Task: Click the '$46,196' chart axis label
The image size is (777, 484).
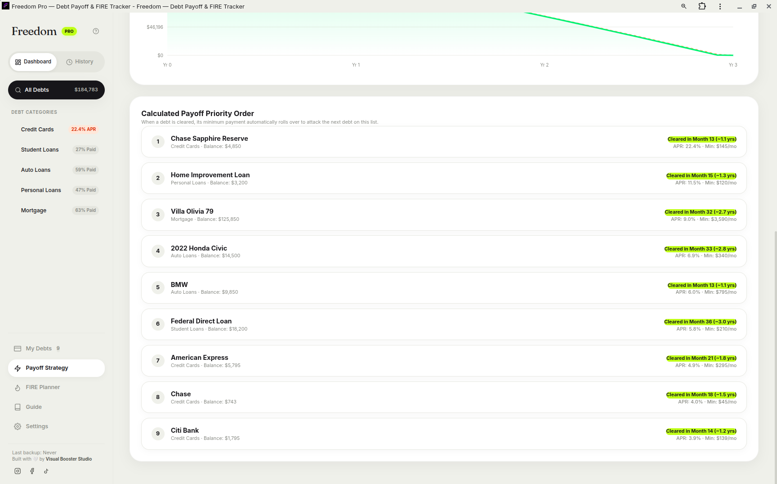Action: tap(155, 27)
